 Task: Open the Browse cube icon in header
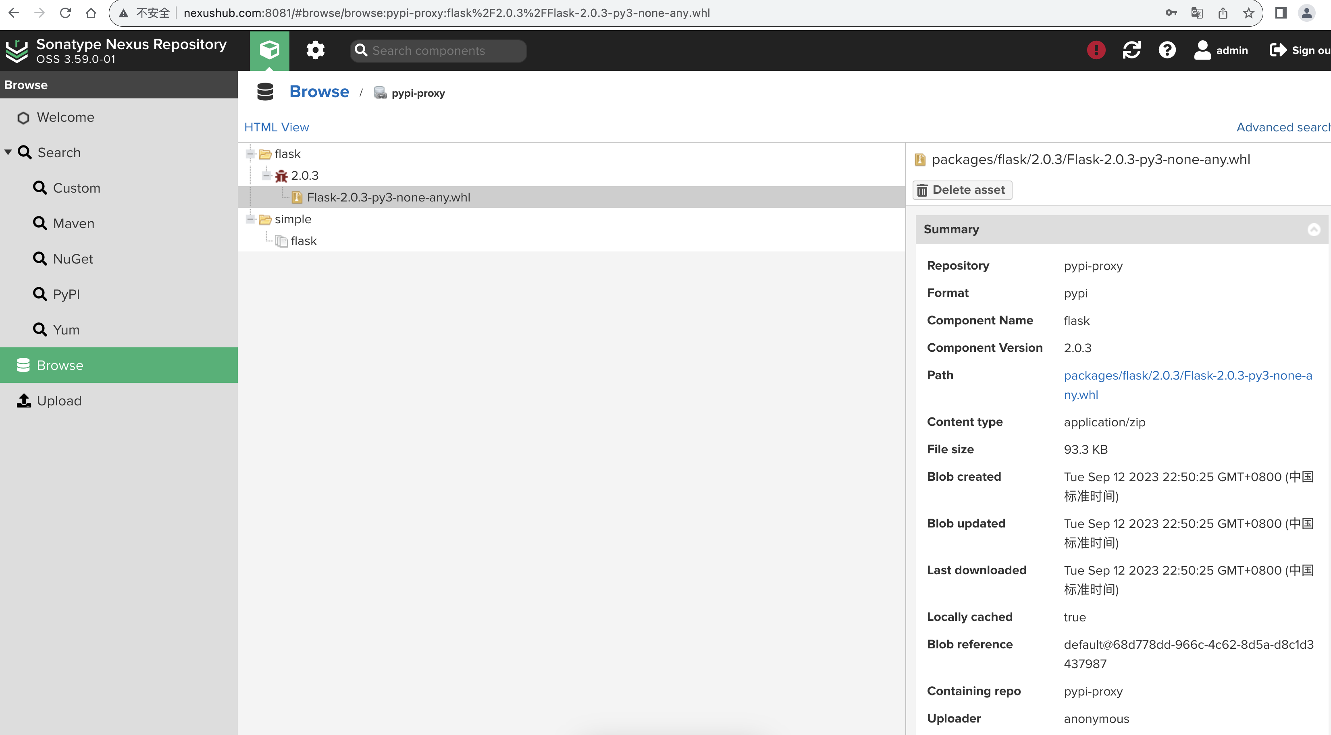[269, 50]
